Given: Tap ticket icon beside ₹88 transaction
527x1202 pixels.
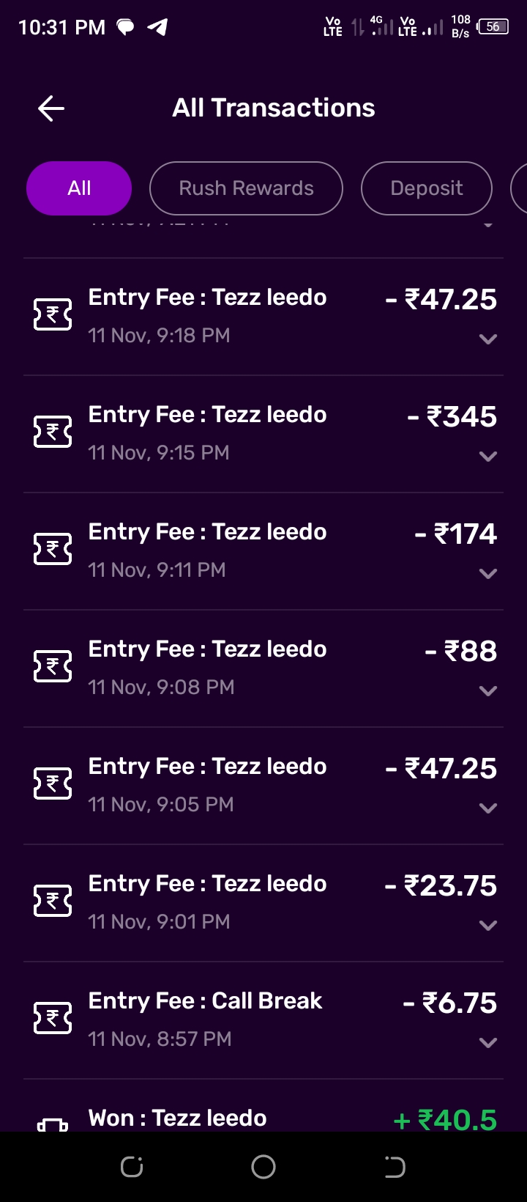Looking at the screenshot, I should (53, 667).
